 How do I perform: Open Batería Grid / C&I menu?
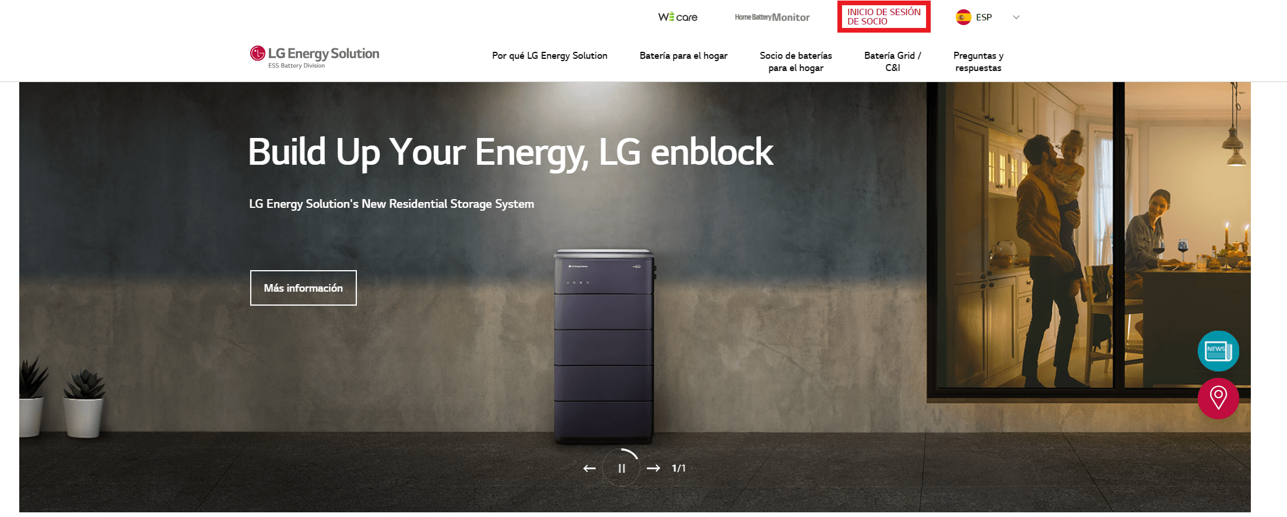[893, 62]
